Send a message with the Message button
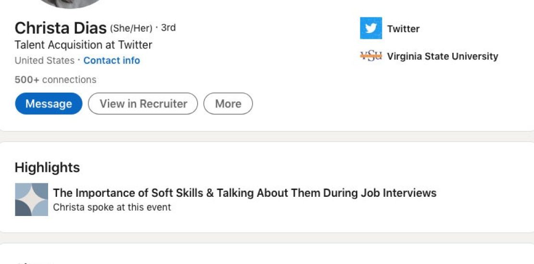This screenshot has width=534, height=264. click(49, 104)
